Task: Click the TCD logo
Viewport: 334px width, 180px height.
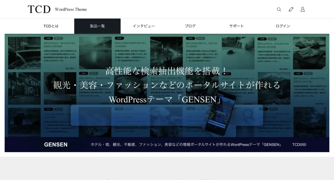Action: [x=39, y=9]
